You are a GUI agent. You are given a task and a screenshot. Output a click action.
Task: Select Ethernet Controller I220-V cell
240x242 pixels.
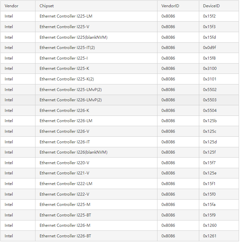(x=96, y=163)
